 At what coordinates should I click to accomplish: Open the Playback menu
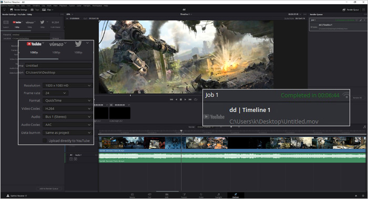pyautogui.click(x=63, y=6)
